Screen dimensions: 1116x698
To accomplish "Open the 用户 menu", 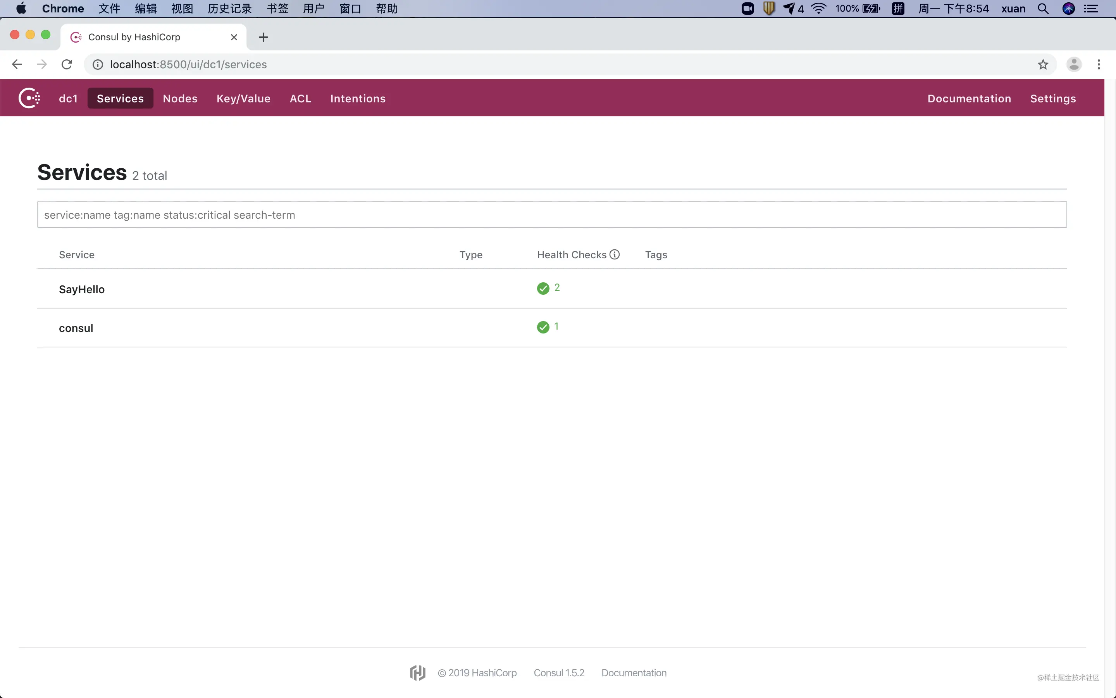I will [313, 8].
